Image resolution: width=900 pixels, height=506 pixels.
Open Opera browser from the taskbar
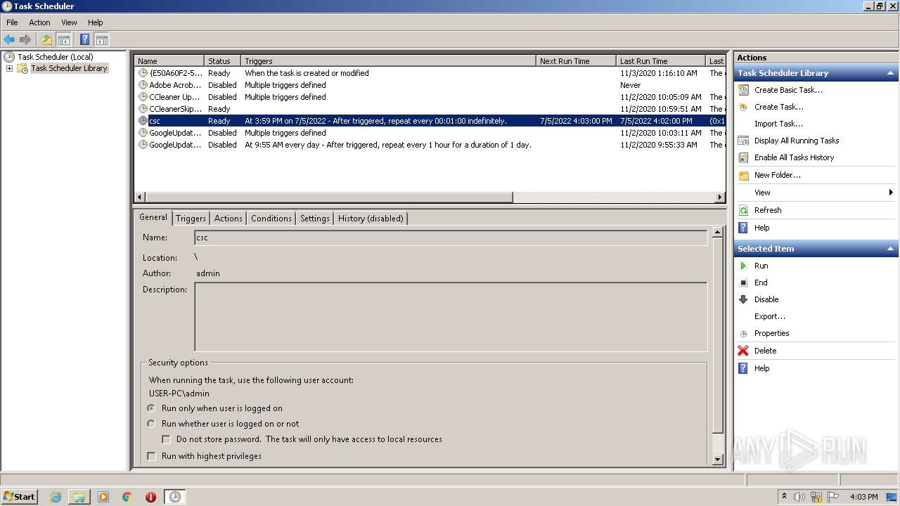(150, 497)
